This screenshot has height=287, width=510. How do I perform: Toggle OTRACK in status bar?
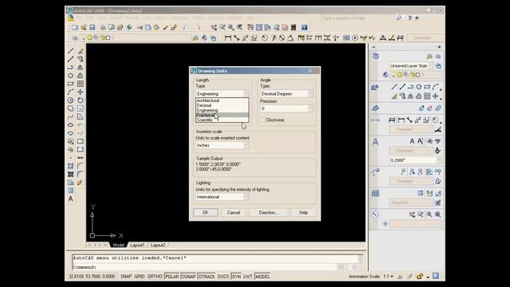point(206,277)
